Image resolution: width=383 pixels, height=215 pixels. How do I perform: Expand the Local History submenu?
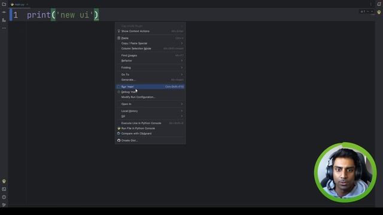click(x=150, y=111)
